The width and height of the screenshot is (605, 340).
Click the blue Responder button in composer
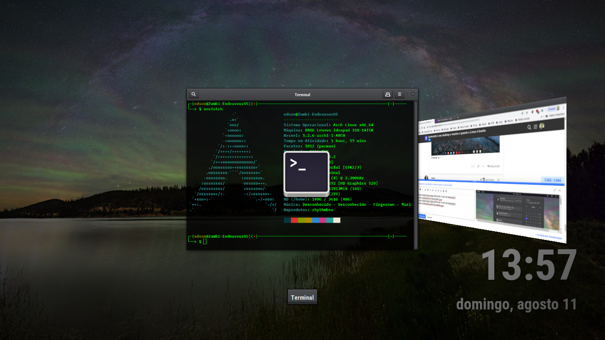(422, 216)
